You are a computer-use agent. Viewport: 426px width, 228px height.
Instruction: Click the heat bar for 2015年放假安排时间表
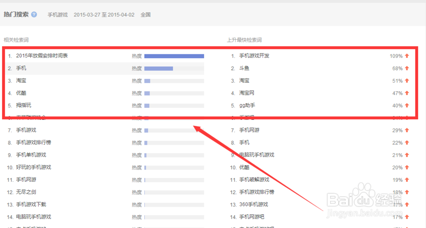click(174, 56)
